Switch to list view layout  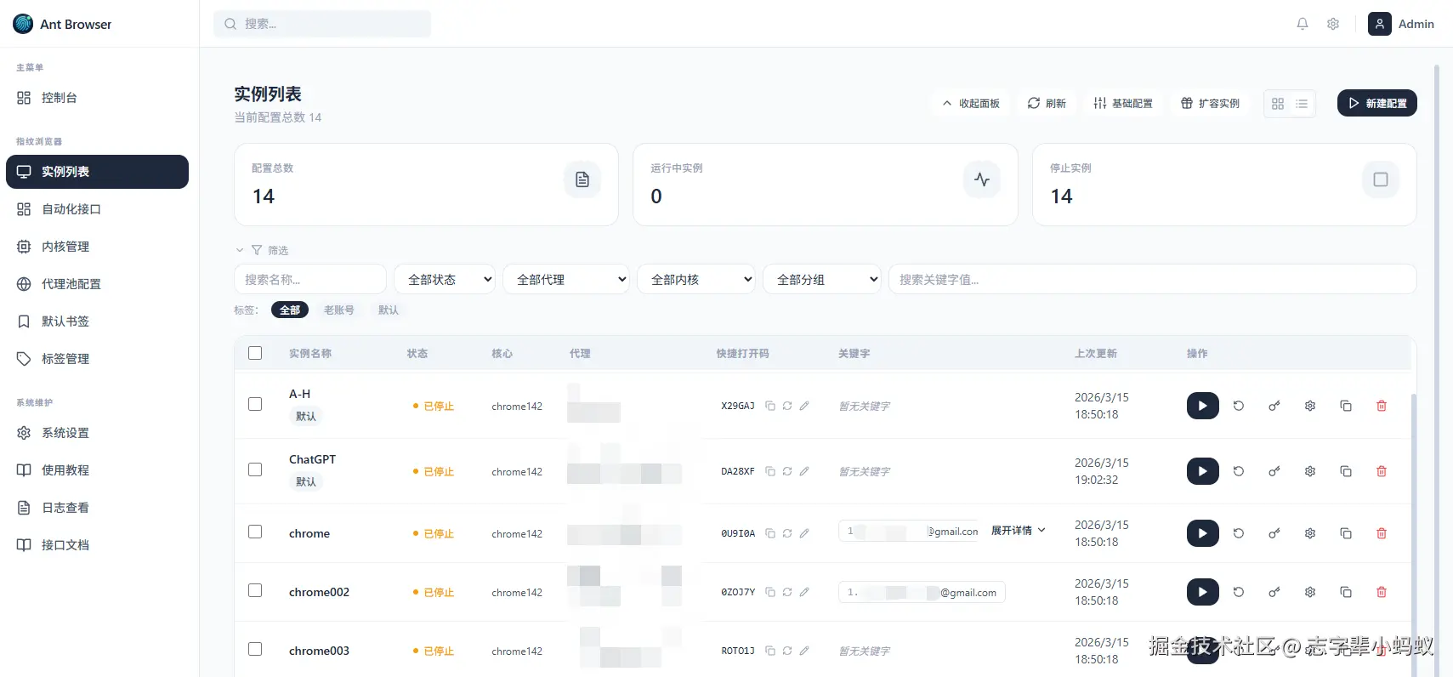pyautogui.click(x=1302, y=104)
